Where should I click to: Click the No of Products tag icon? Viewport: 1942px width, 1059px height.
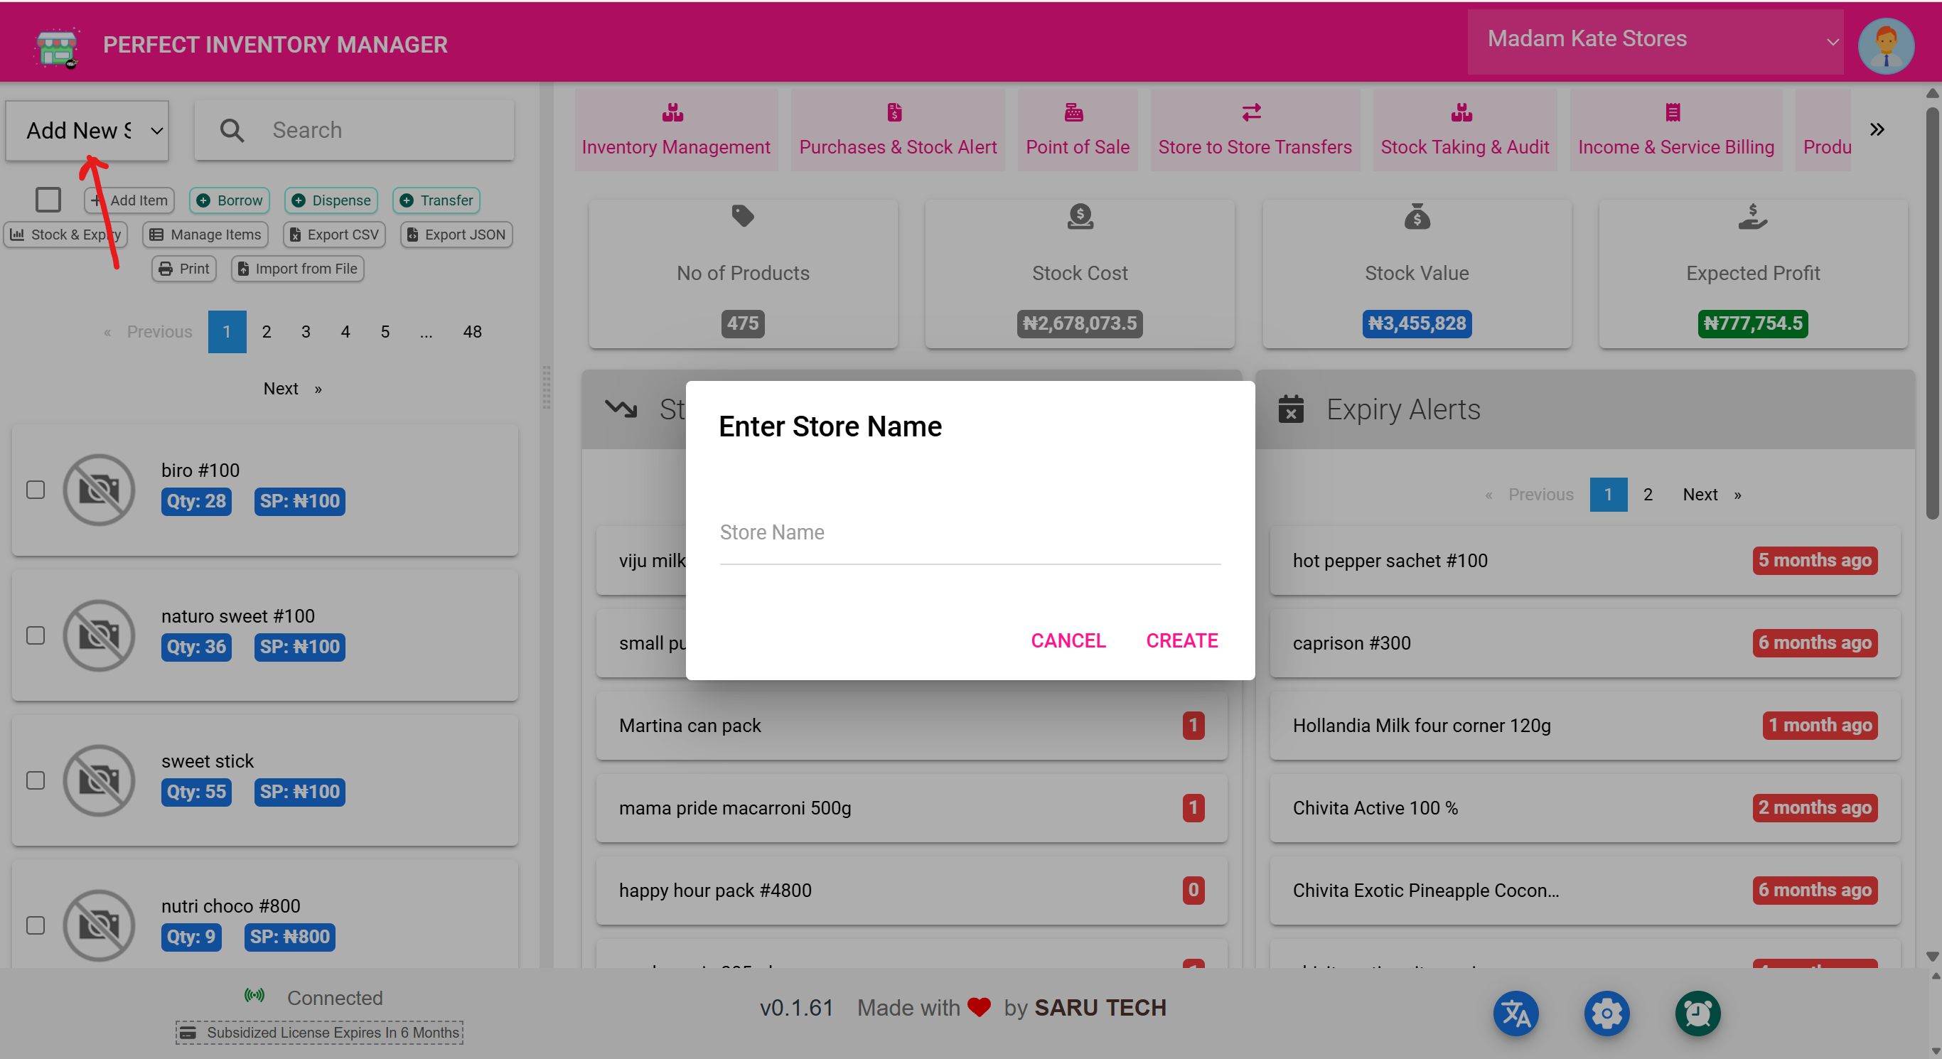pos(743,216)
